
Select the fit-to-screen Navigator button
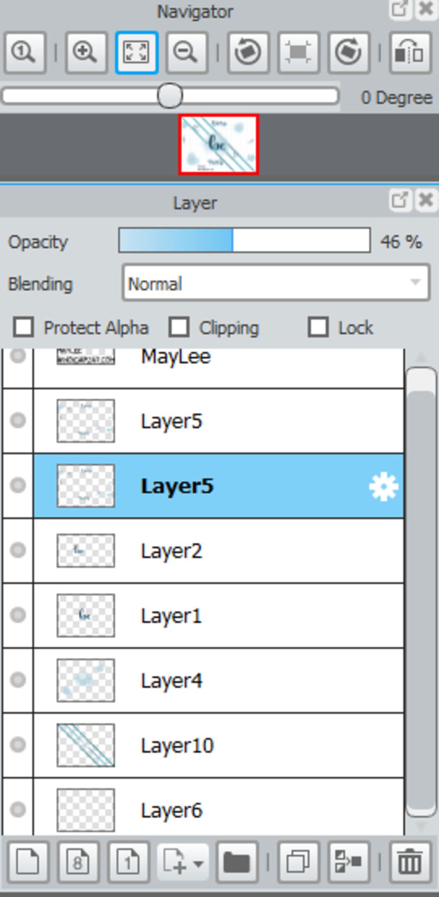pos(136,52)
